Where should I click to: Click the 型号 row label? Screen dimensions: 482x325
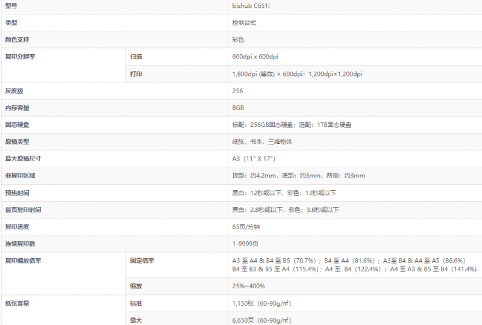[11, 6]
